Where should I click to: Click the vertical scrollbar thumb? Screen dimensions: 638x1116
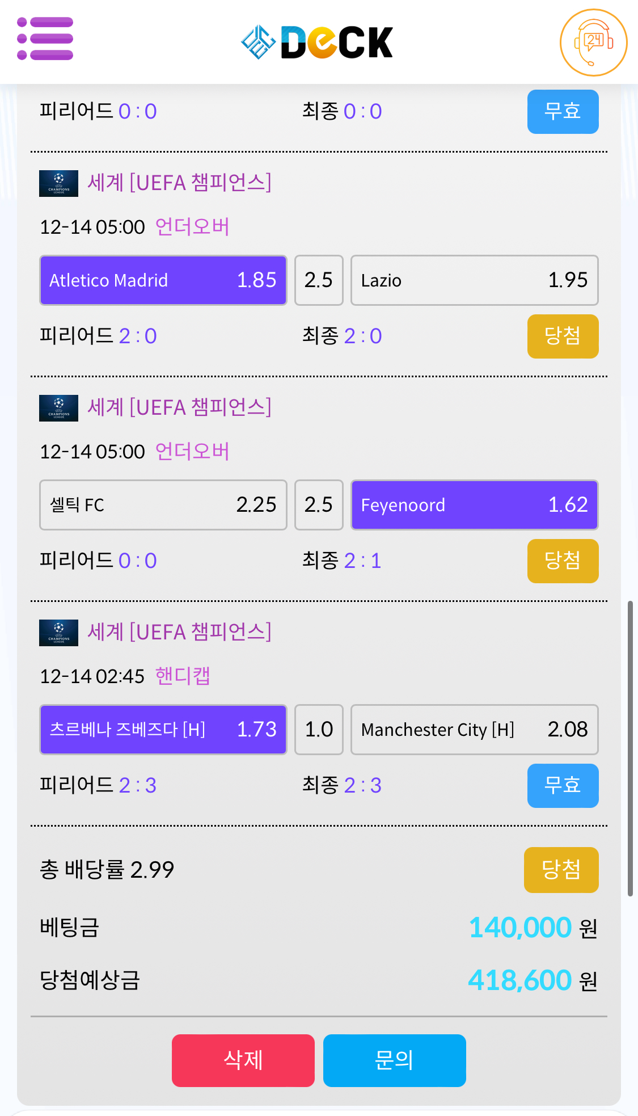click(x=630, y=748)
